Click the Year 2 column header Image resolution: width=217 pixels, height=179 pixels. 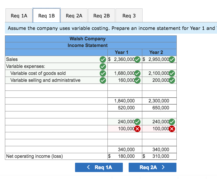pos(159,53)
